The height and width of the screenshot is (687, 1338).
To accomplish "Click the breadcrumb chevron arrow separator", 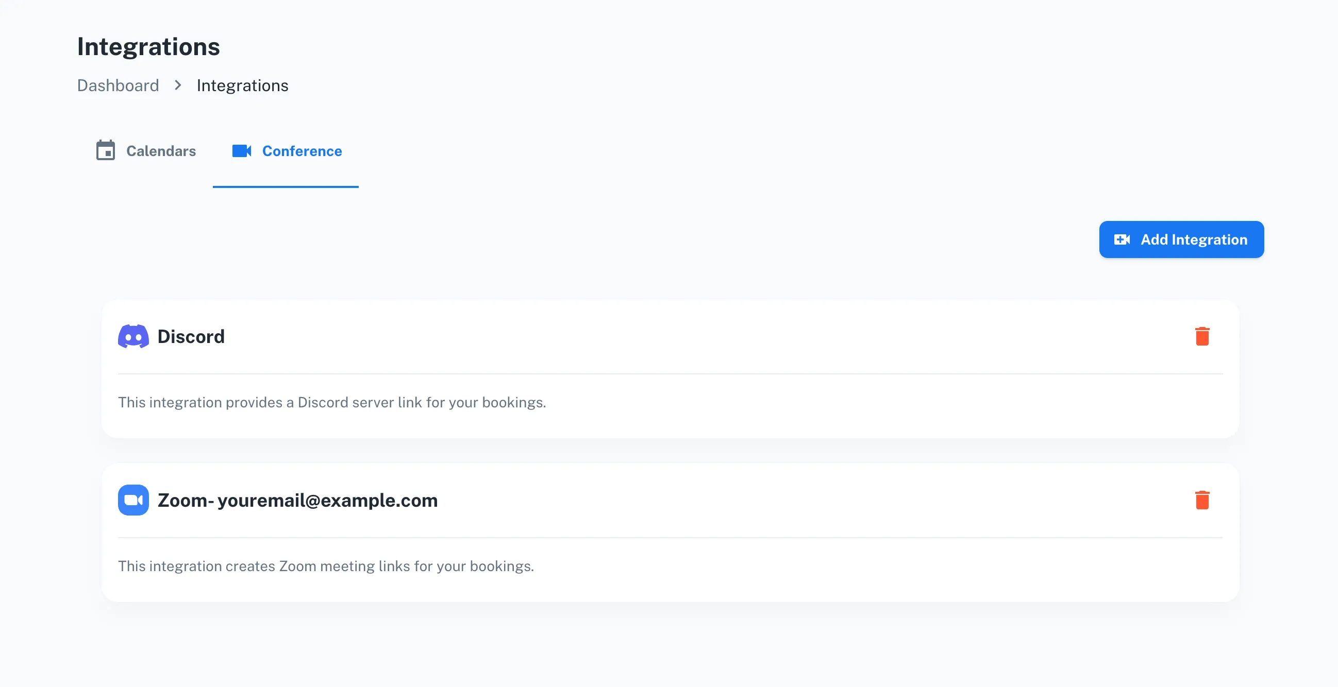I will tap(178, 85).
